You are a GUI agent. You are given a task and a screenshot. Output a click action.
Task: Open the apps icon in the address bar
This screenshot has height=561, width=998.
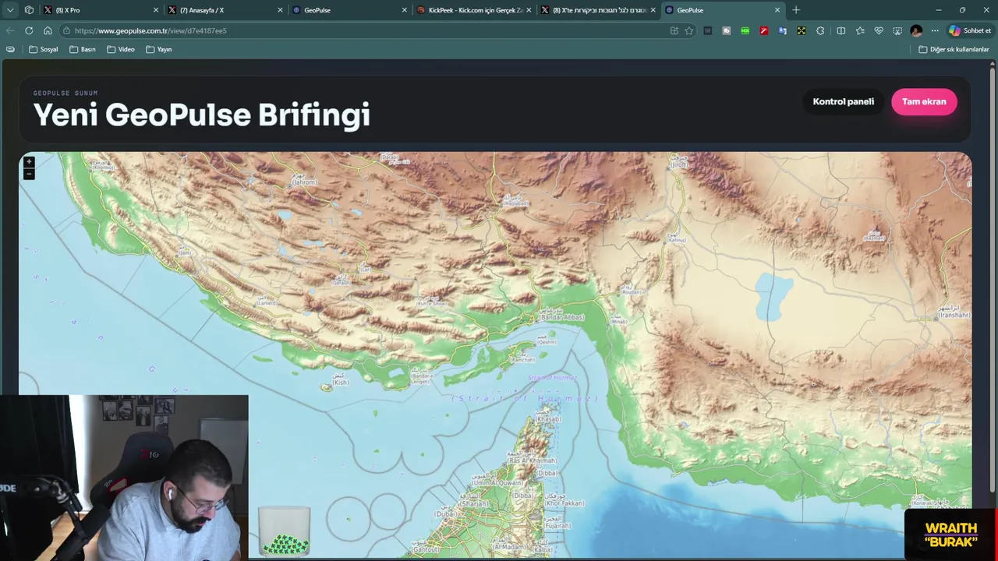click(674, 30)
